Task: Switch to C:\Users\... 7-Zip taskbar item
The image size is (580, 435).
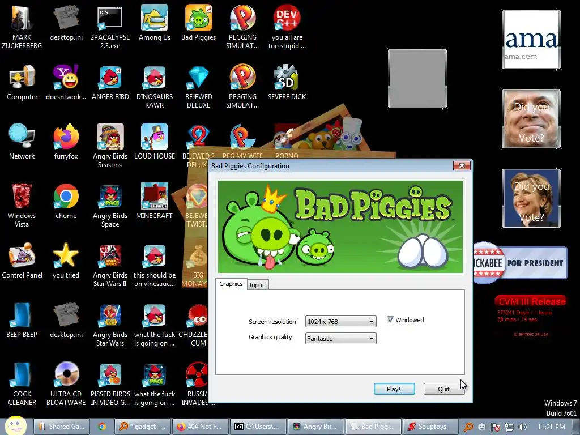Action: pos(258,427)
